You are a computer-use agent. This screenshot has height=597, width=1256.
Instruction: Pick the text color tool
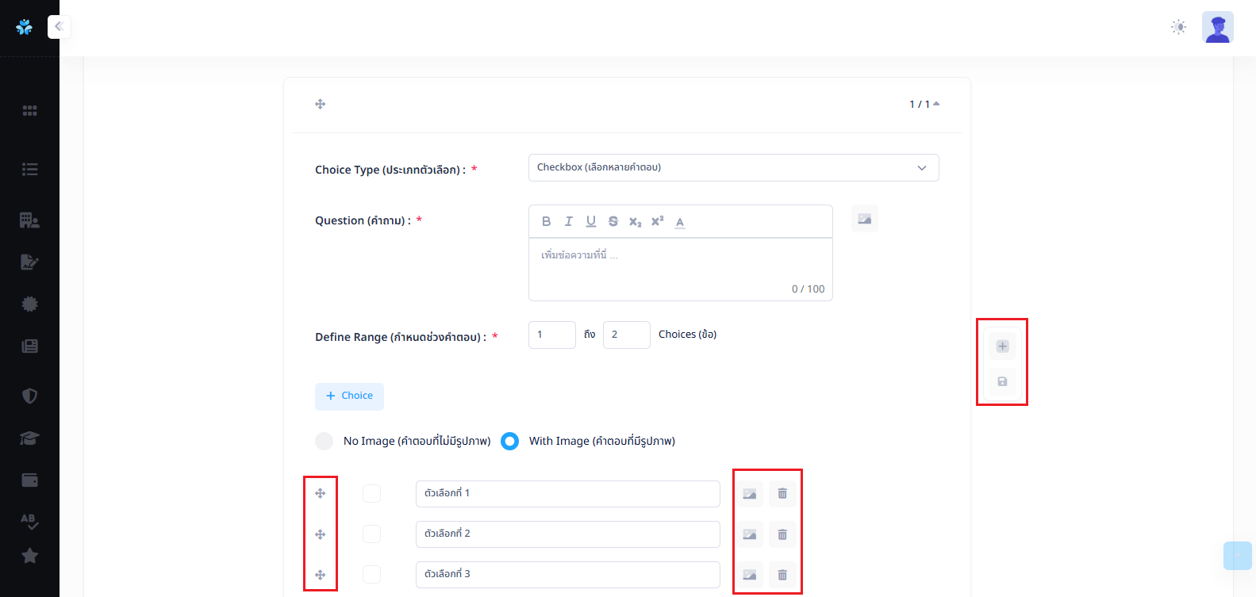tap(680, 222)
